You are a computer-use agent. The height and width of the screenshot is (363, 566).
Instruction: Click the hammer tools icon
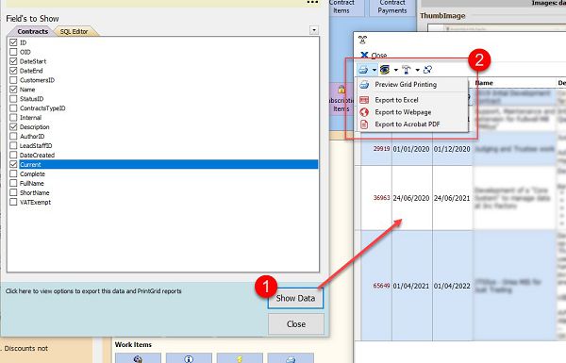(407, 70)
